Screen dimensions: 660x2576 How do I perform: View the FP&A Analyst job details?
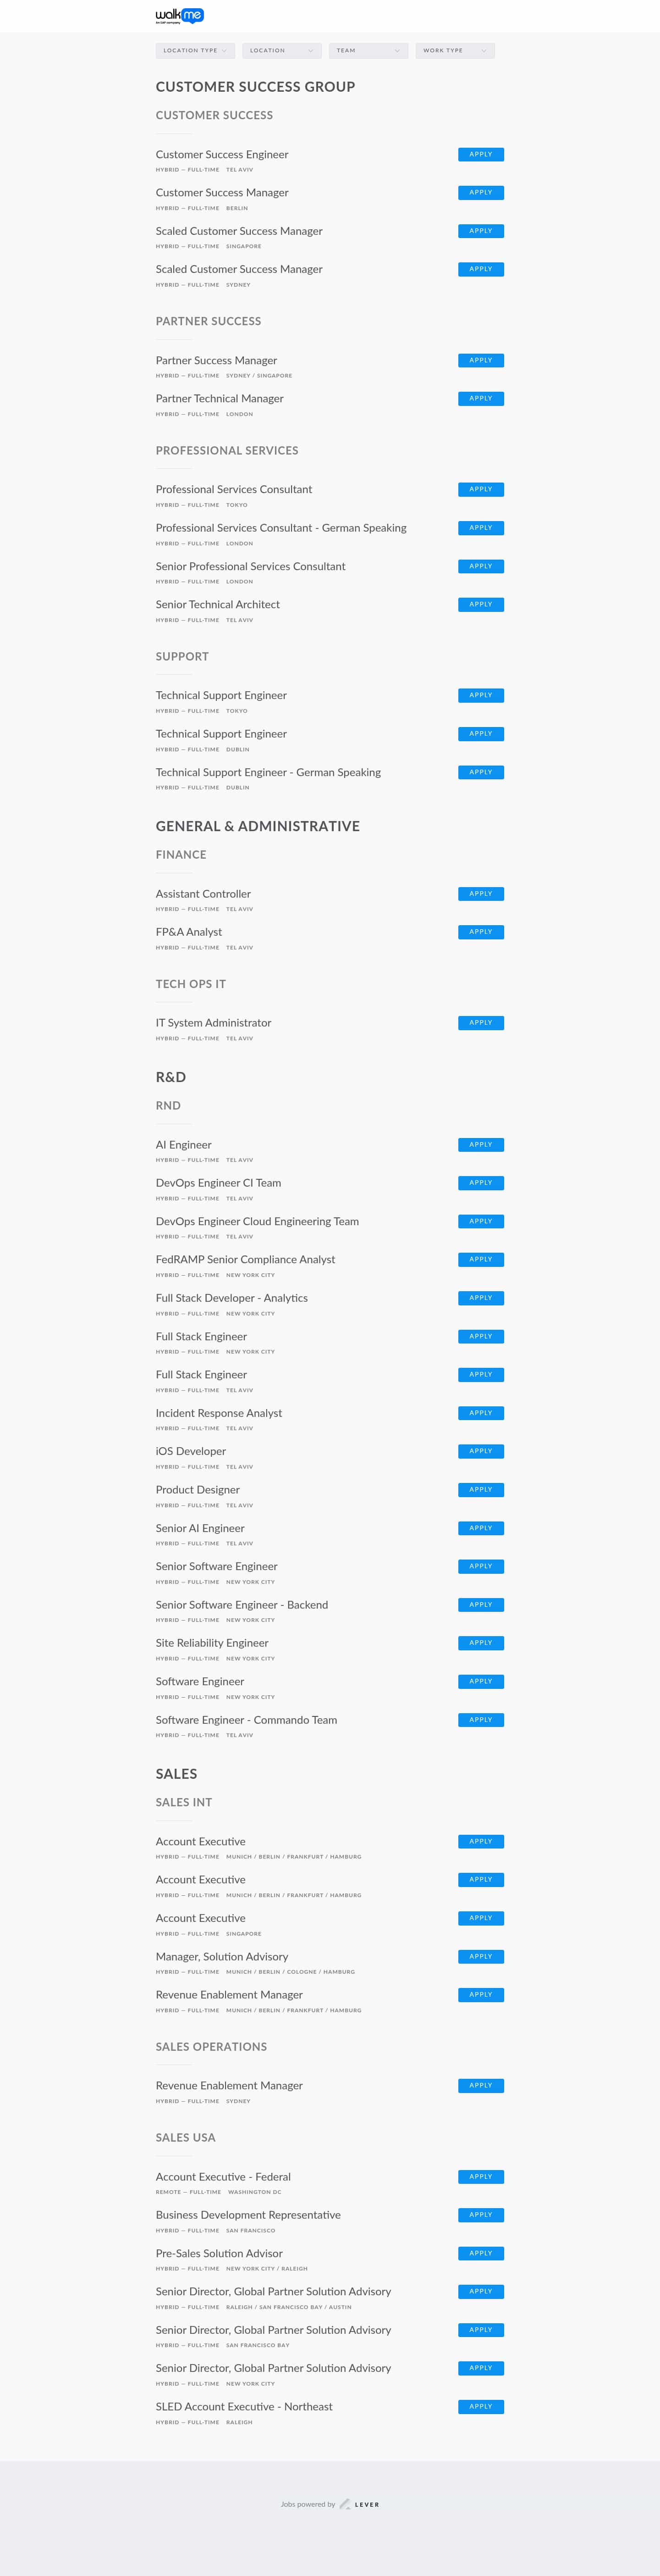pyautogui.click(x=189, y=932)
